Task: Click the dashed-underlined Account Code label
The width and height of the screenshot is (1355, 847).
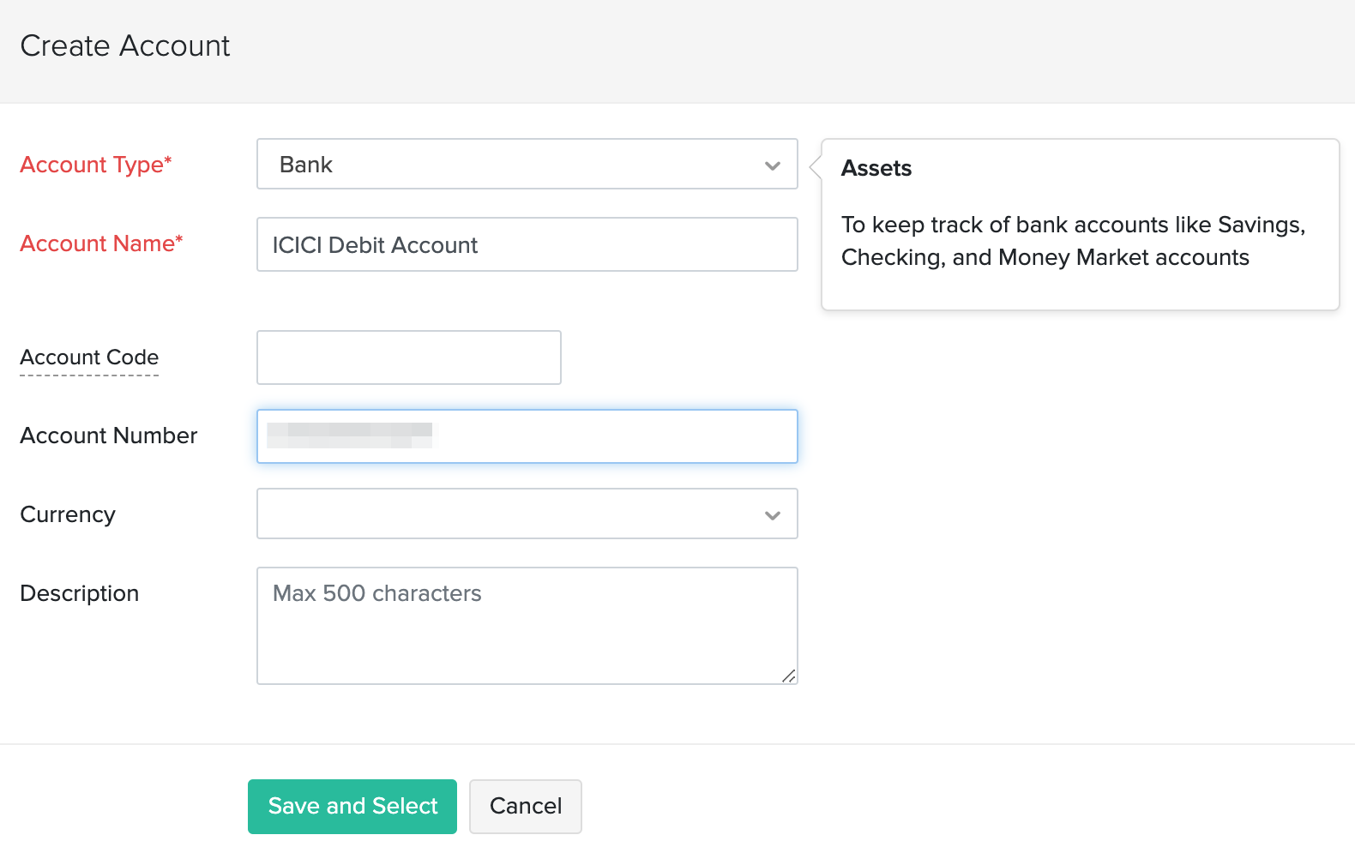Action: pos(89,357)
